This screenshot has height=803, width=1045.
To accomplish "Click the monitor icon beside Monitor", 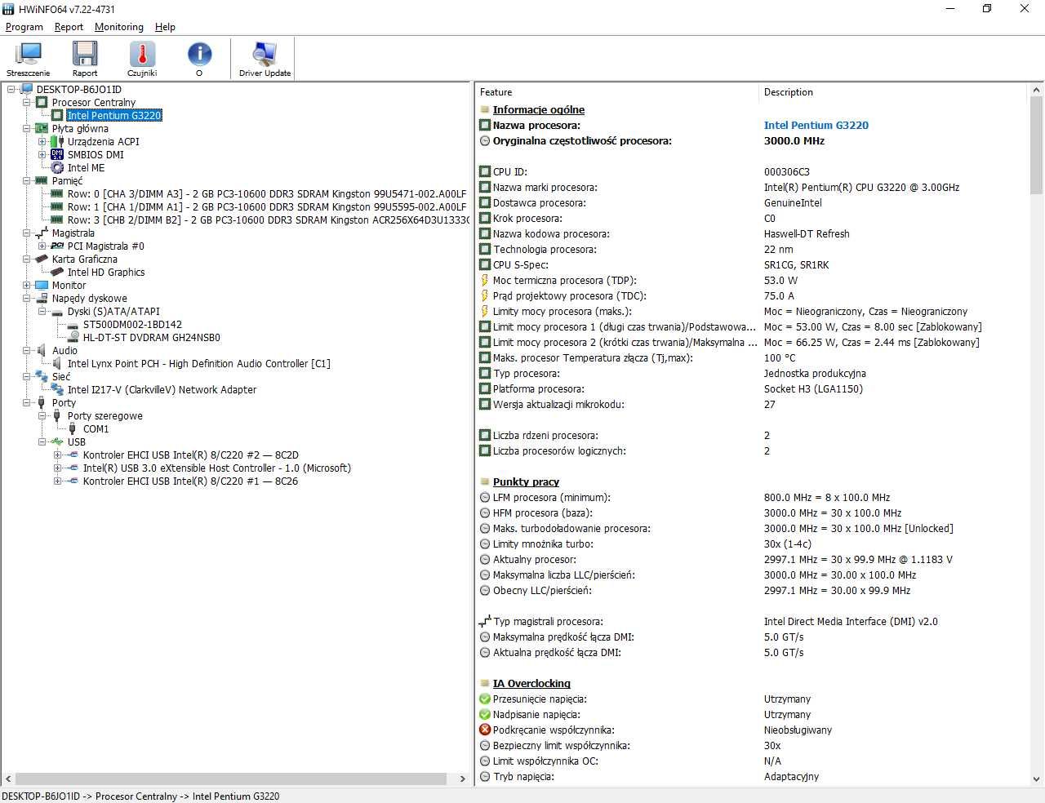I will click(42, 285).
